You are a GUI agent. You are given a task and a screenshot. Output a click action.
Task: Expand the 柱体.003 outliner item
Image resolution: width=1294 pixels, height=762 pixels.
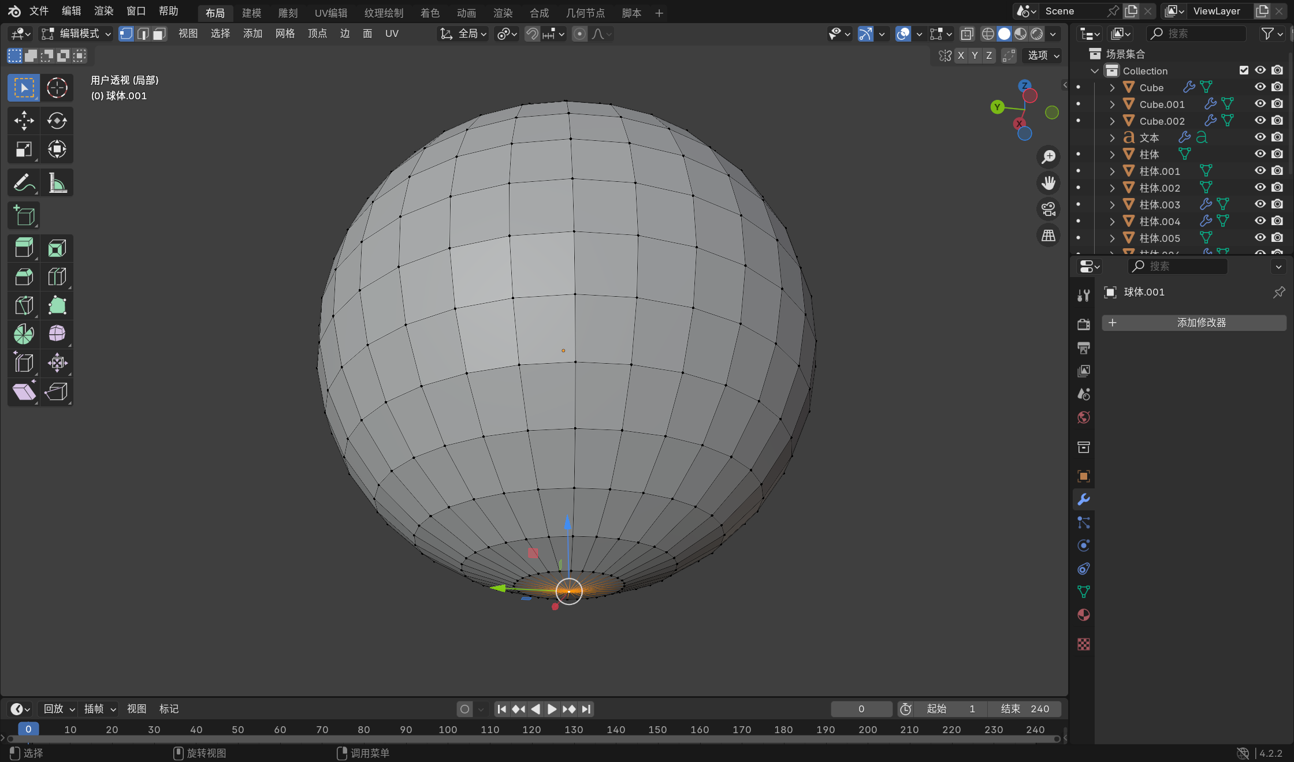click(1112, 204)
